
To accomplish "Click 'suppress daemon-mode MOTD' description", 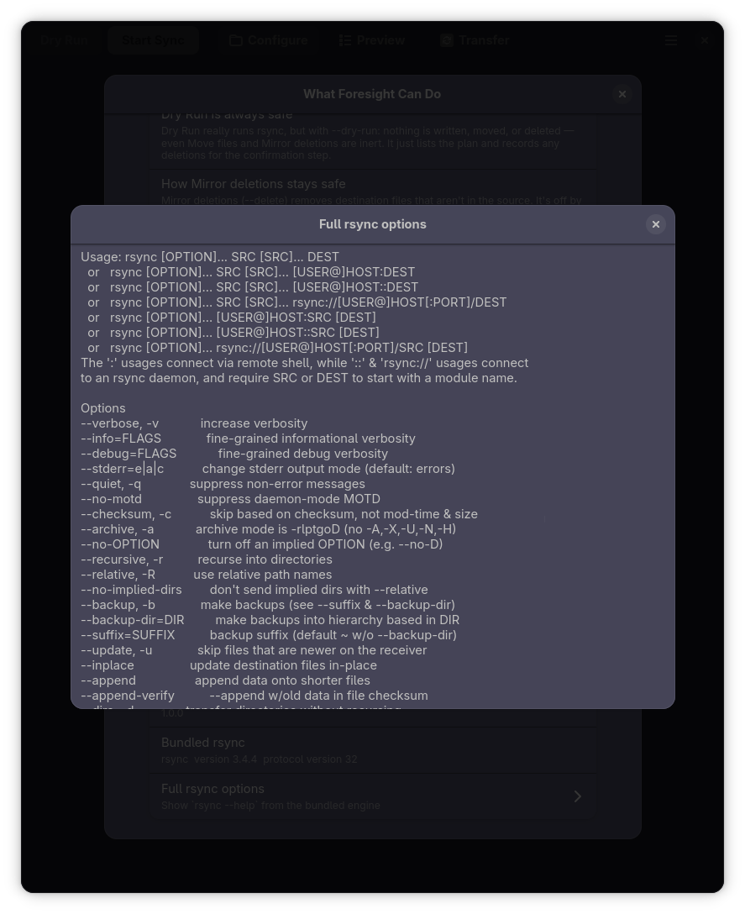I will pos(289,500).
